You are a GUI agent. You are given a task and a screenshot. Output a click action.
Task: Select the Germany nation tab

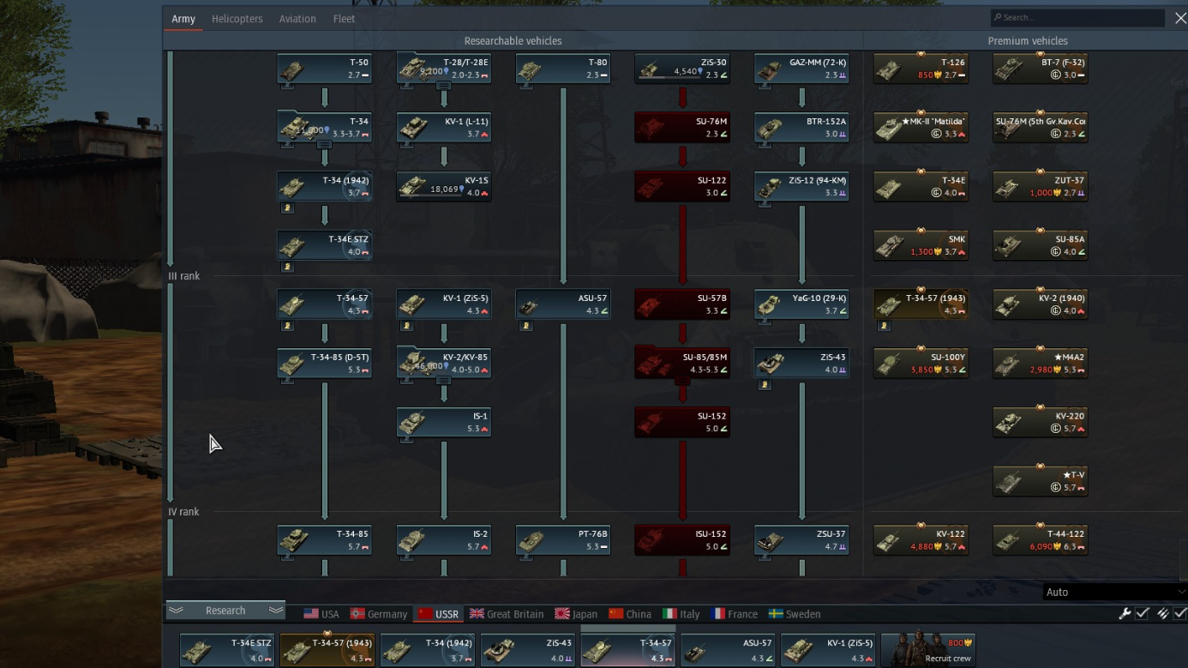click(x=379, y=614)
